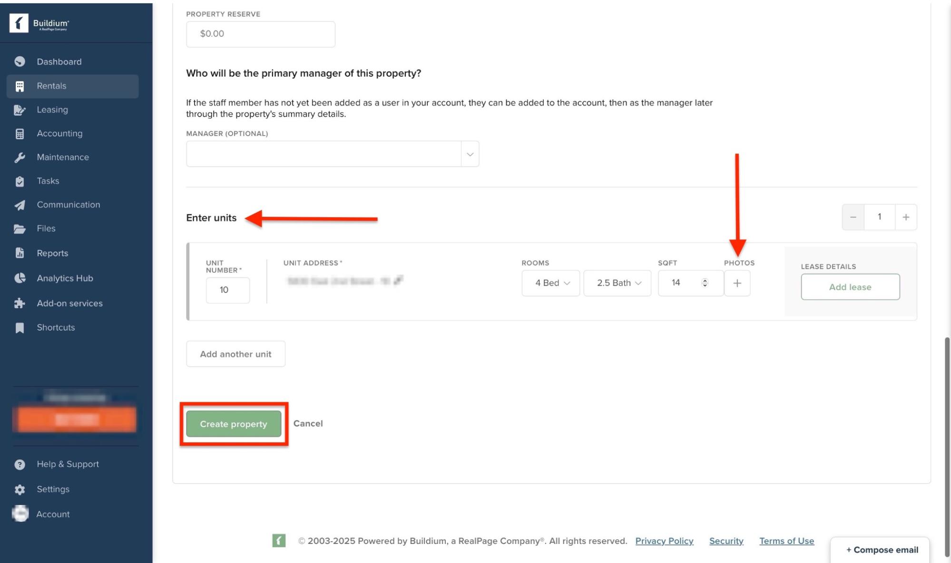Screen dimensions: 951x563
Task: Open the Privacy Policy link
Action: click(664, 541)
